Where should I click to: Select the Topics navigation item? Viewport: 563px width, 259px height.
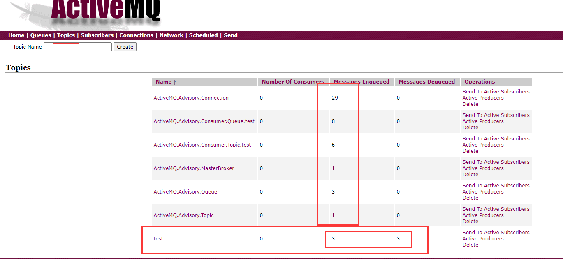coord(66,35)
